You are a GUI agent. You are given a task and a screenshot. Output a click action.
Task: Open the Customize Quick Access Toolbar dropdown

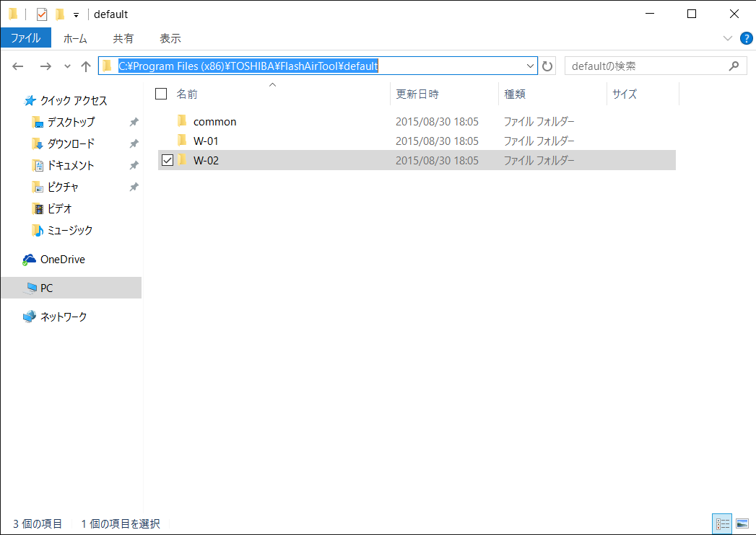pyautogui.click(x=77, y=15)
